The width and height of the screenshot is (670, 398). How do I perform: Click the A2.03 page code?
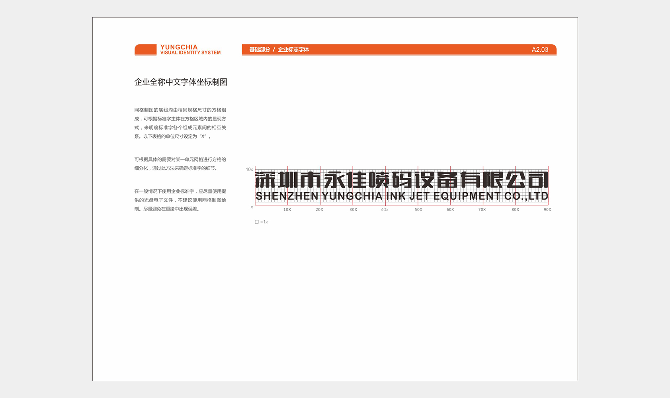pos(540,50)
